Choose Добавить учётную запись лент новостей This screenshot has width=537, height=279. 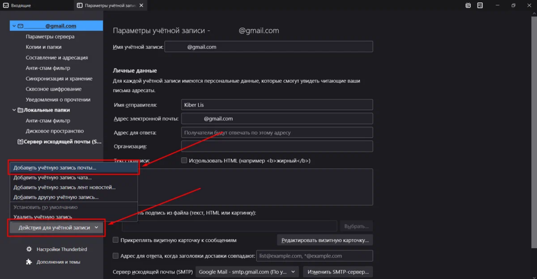click(x=73, y=188)
